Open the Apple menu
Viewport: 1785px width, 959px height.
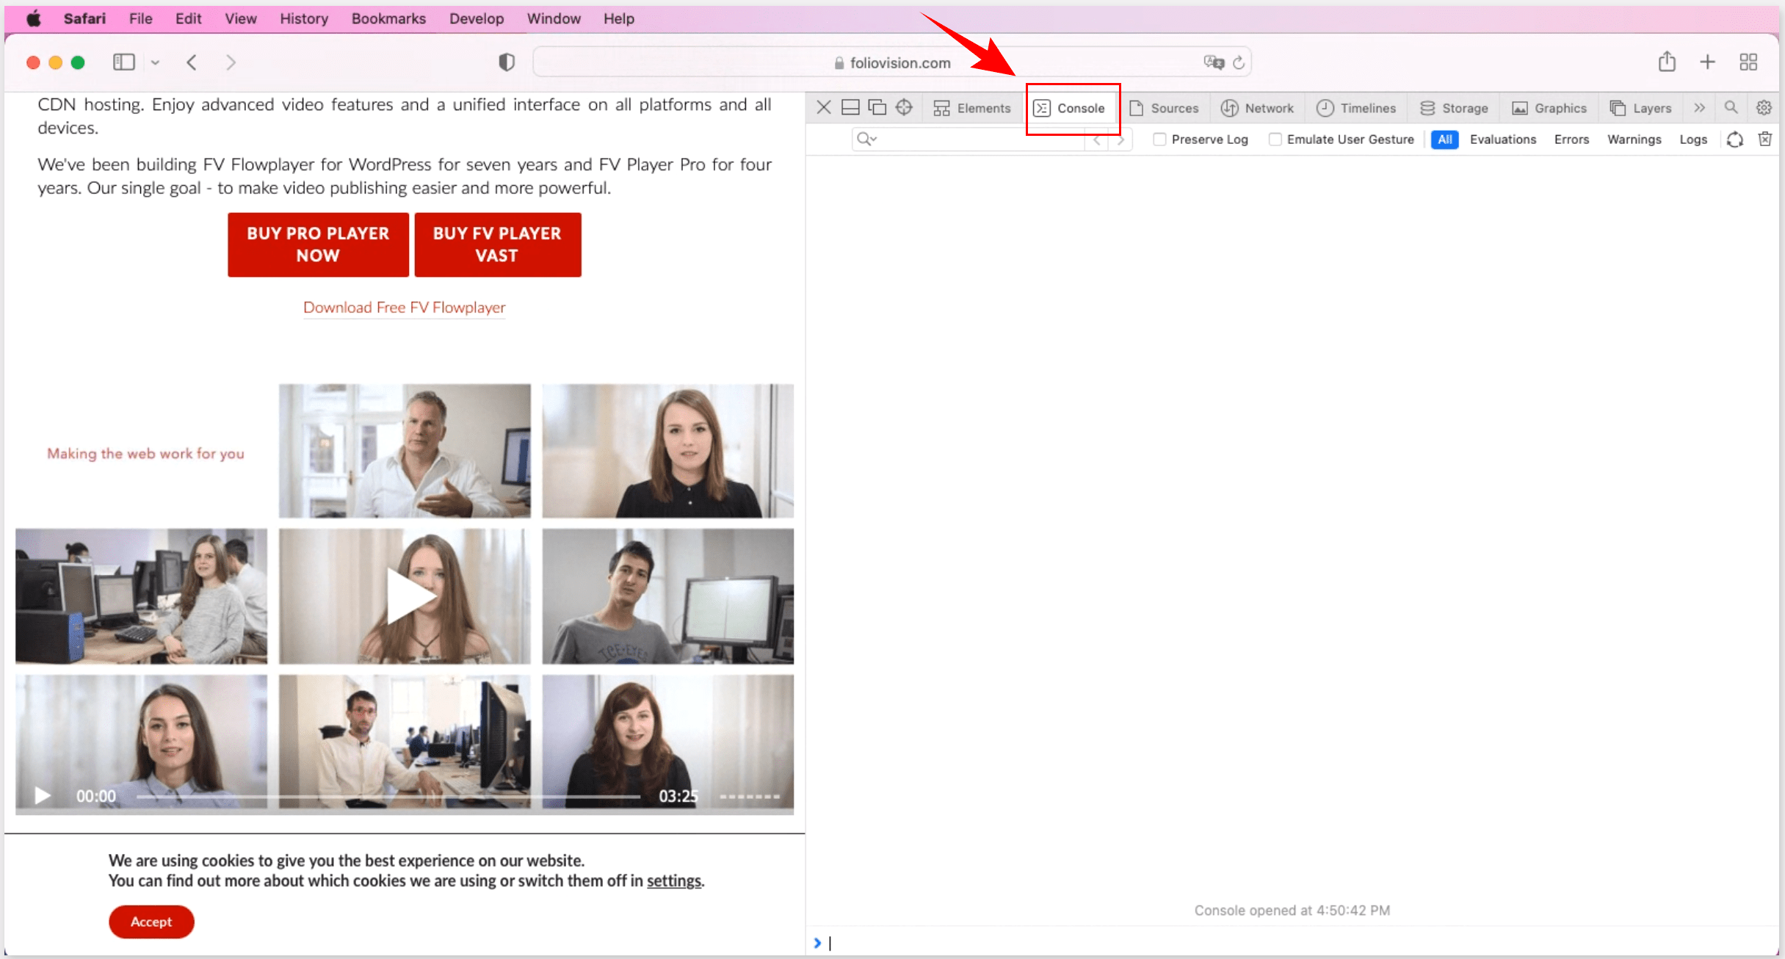click(33, 19)
